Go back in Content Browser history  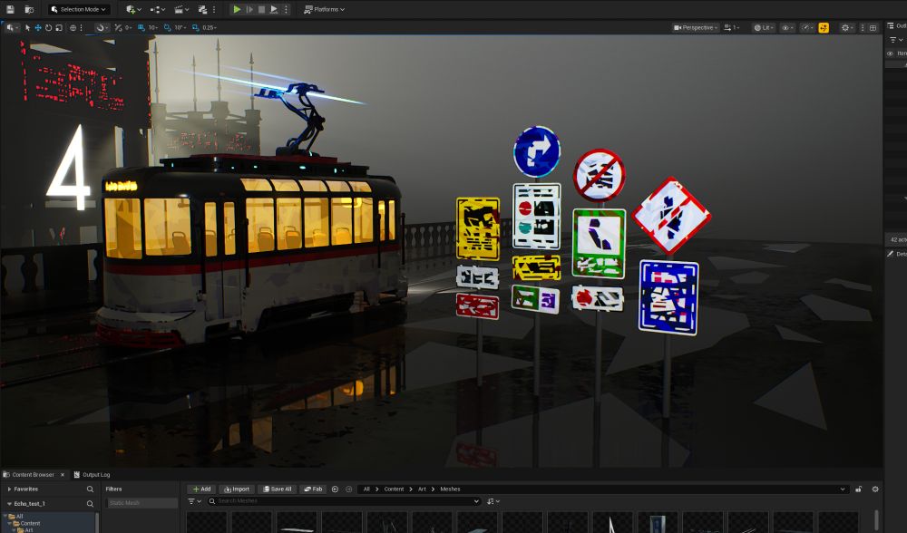coord(335,489)
